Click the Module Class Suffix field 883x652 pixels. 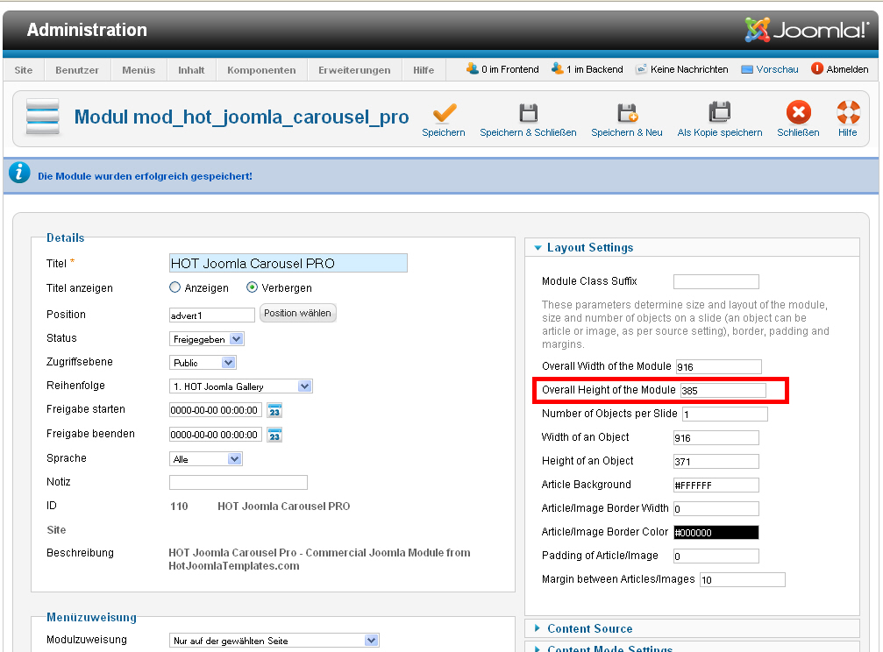point(716,281)
